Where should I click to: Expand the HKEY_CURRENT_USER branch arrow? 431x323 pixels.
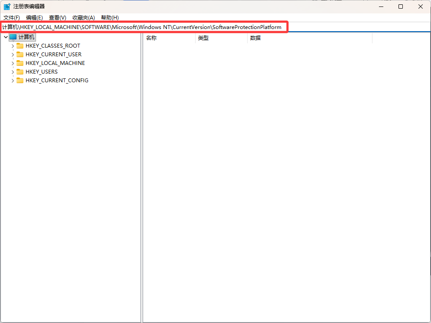point(13,55)
